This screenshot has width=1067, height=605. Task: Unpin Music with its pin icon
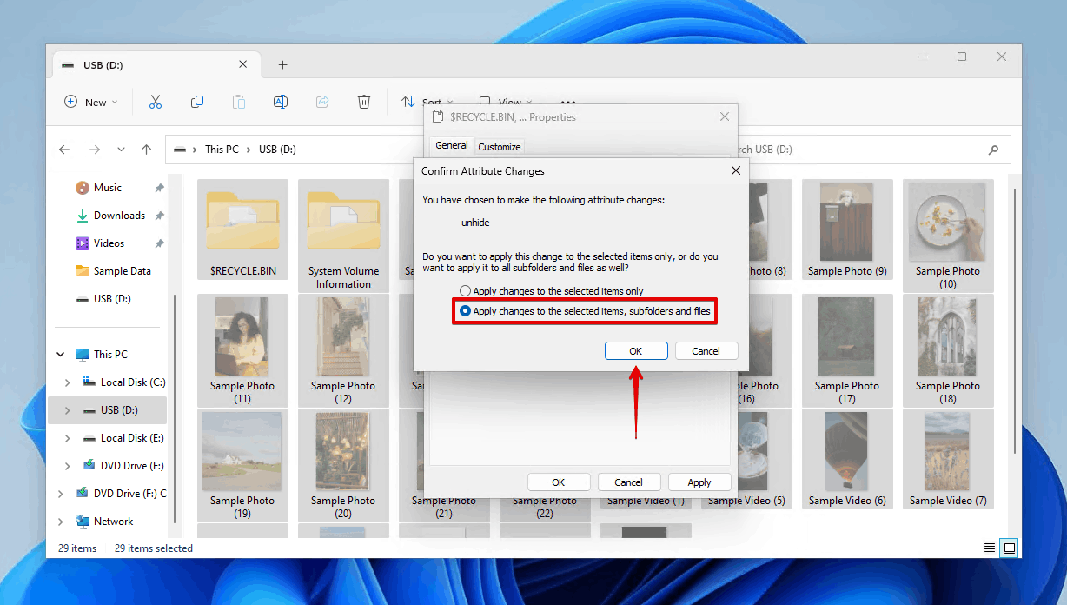tap(159, 188)
